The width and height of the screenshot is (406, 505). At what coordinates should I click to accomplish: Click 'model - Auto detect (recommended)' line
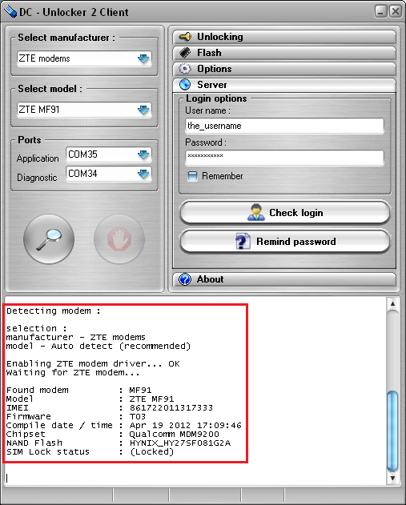coord(98,347)
